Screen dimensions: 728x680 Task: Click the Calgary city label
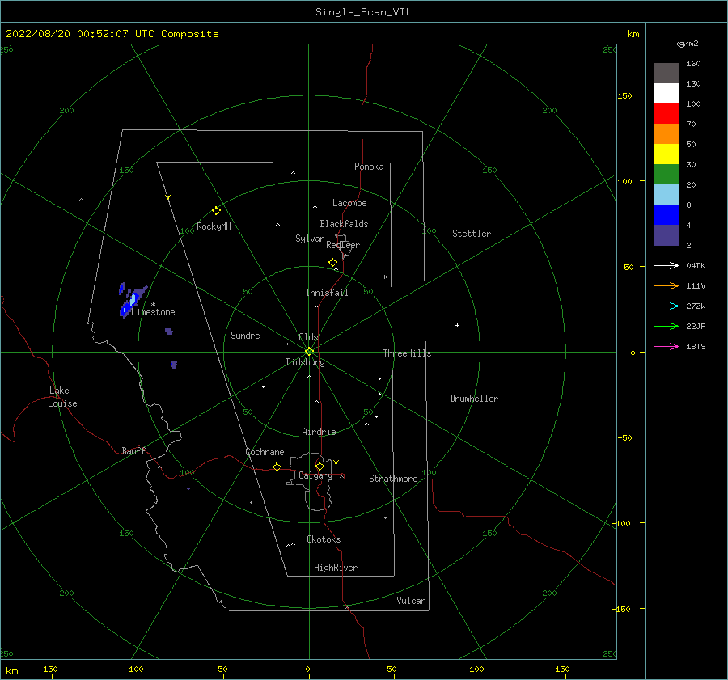pos(315,475)
